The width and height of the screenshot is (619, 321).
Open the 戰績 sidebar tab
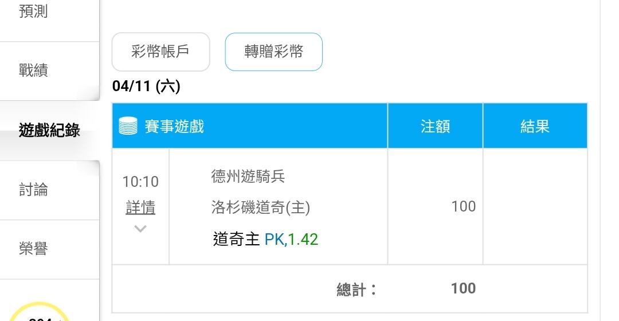tap(33, 71)
